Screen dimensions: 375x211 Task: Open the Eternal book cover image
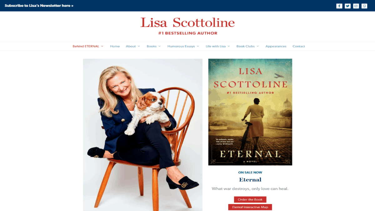point(250,112)
